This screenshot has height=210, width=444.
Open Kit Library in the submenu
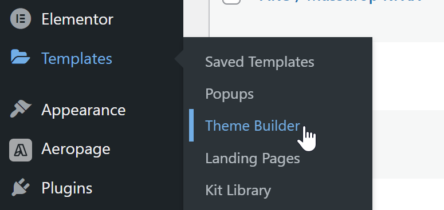pos(238,190)
